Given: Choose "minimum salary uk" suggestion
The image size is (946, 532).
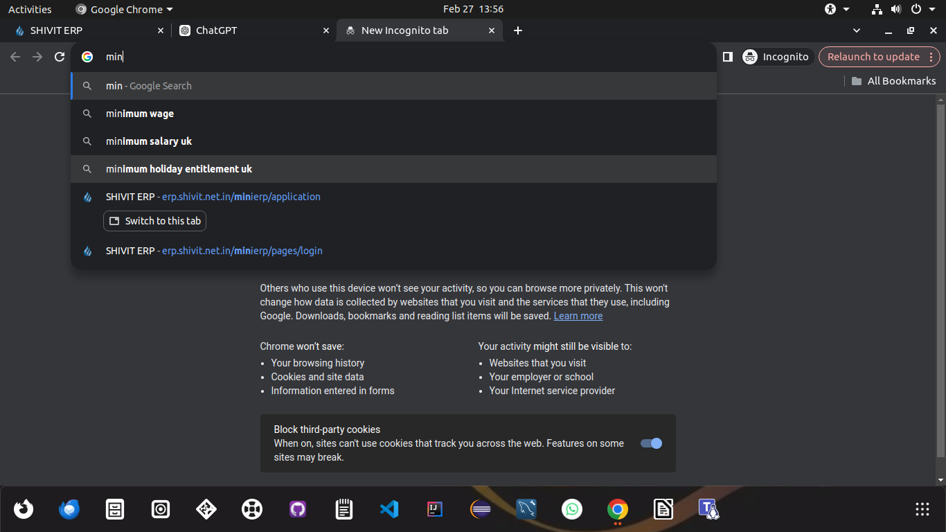Looking at the screenshot, I should click(x=149, y=141).
